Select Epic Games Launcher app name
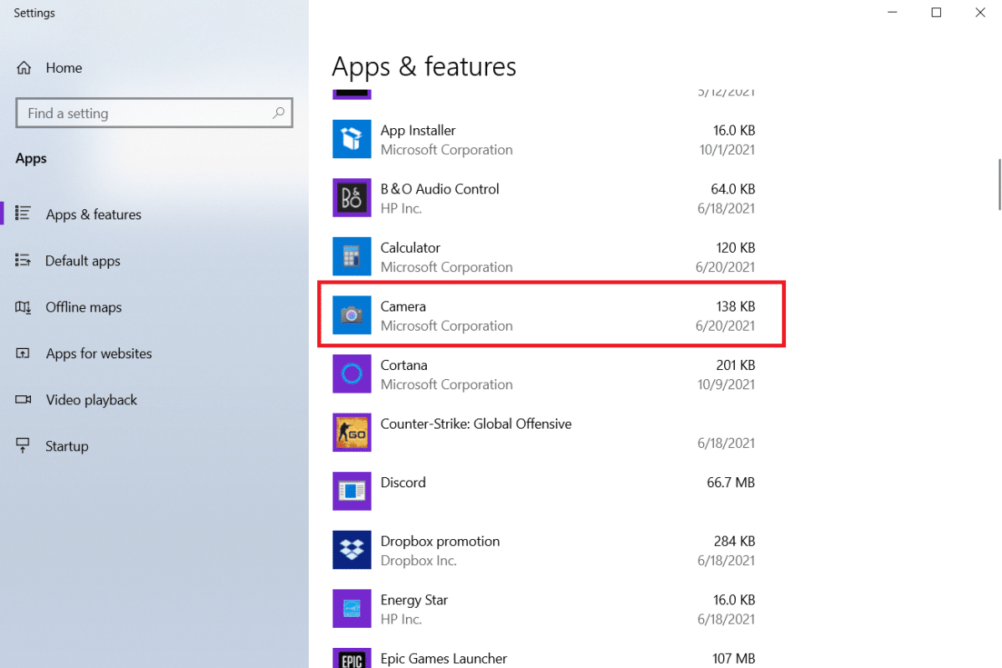 click(444, 659)
